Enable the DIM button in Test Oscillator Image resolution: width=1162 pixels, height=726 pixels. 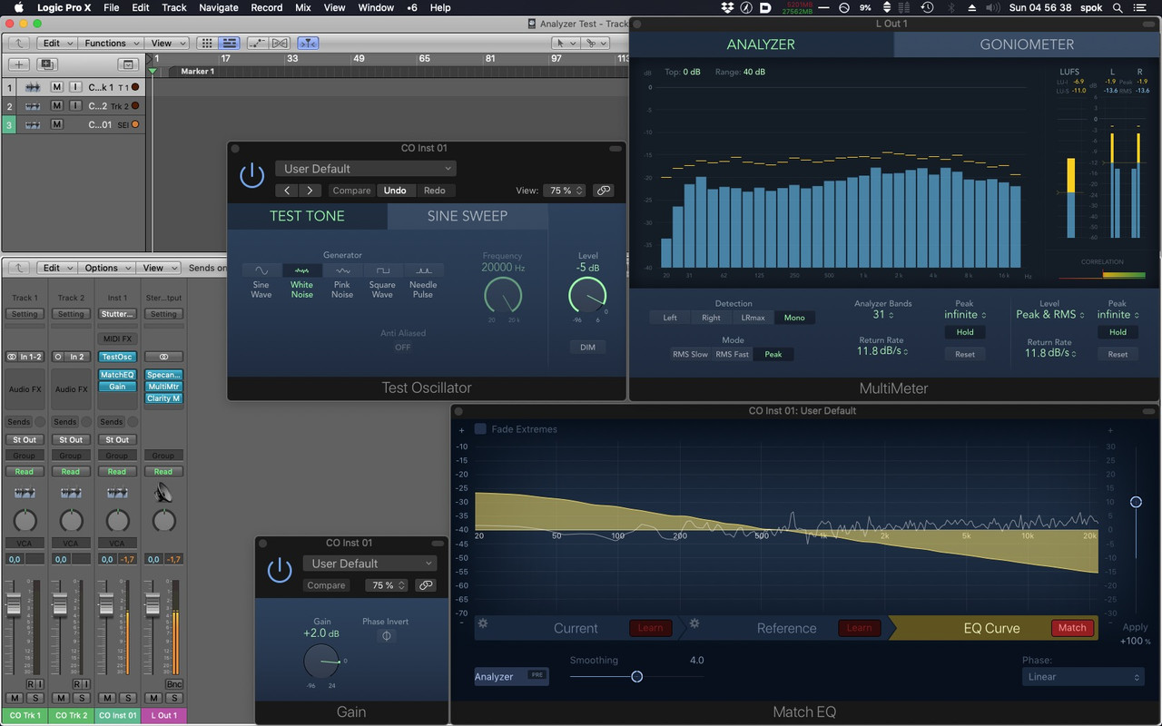(586, 347)
